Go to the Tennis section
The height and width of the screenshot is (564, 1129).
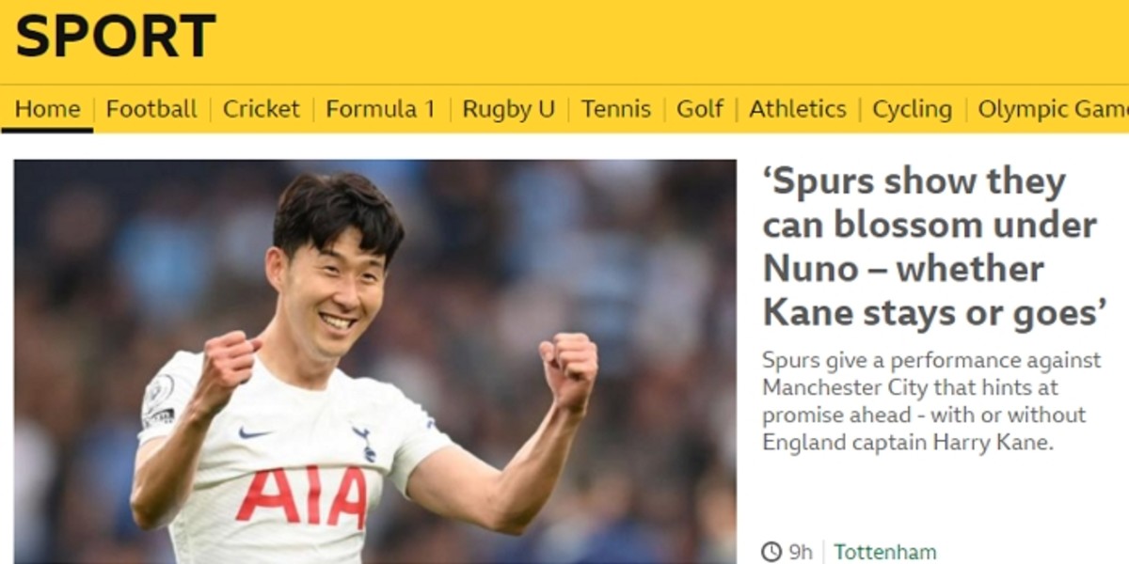click(616, 109)
